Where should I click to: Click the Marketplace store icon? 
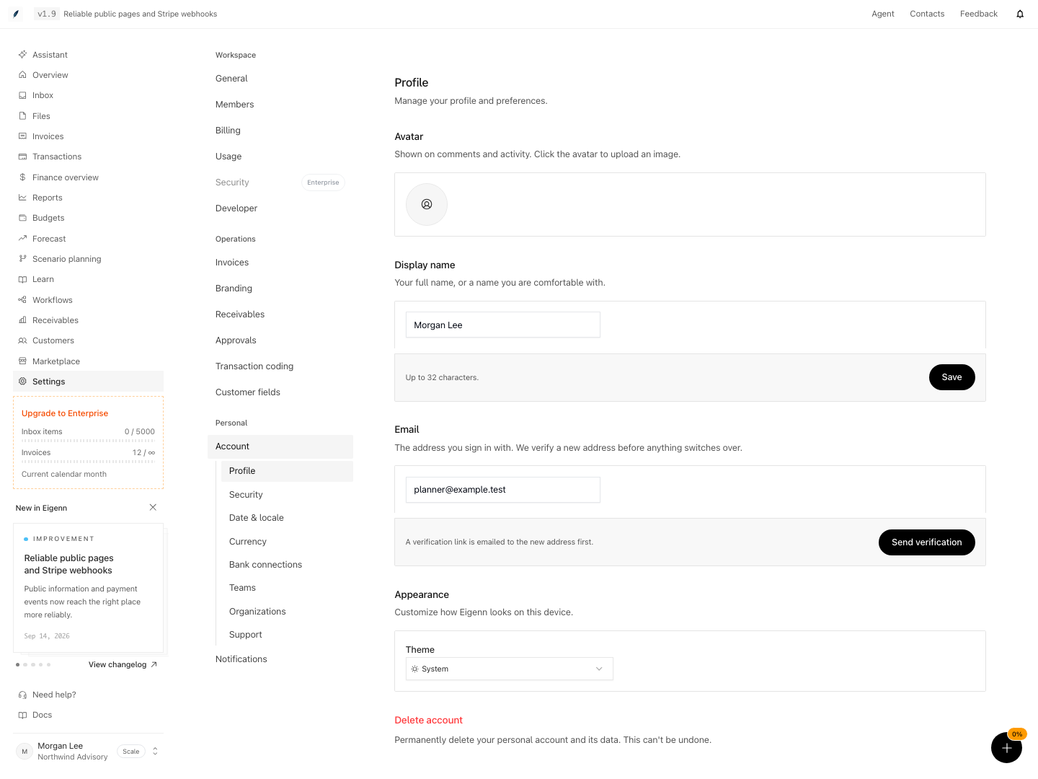click(x=22, y=361)
